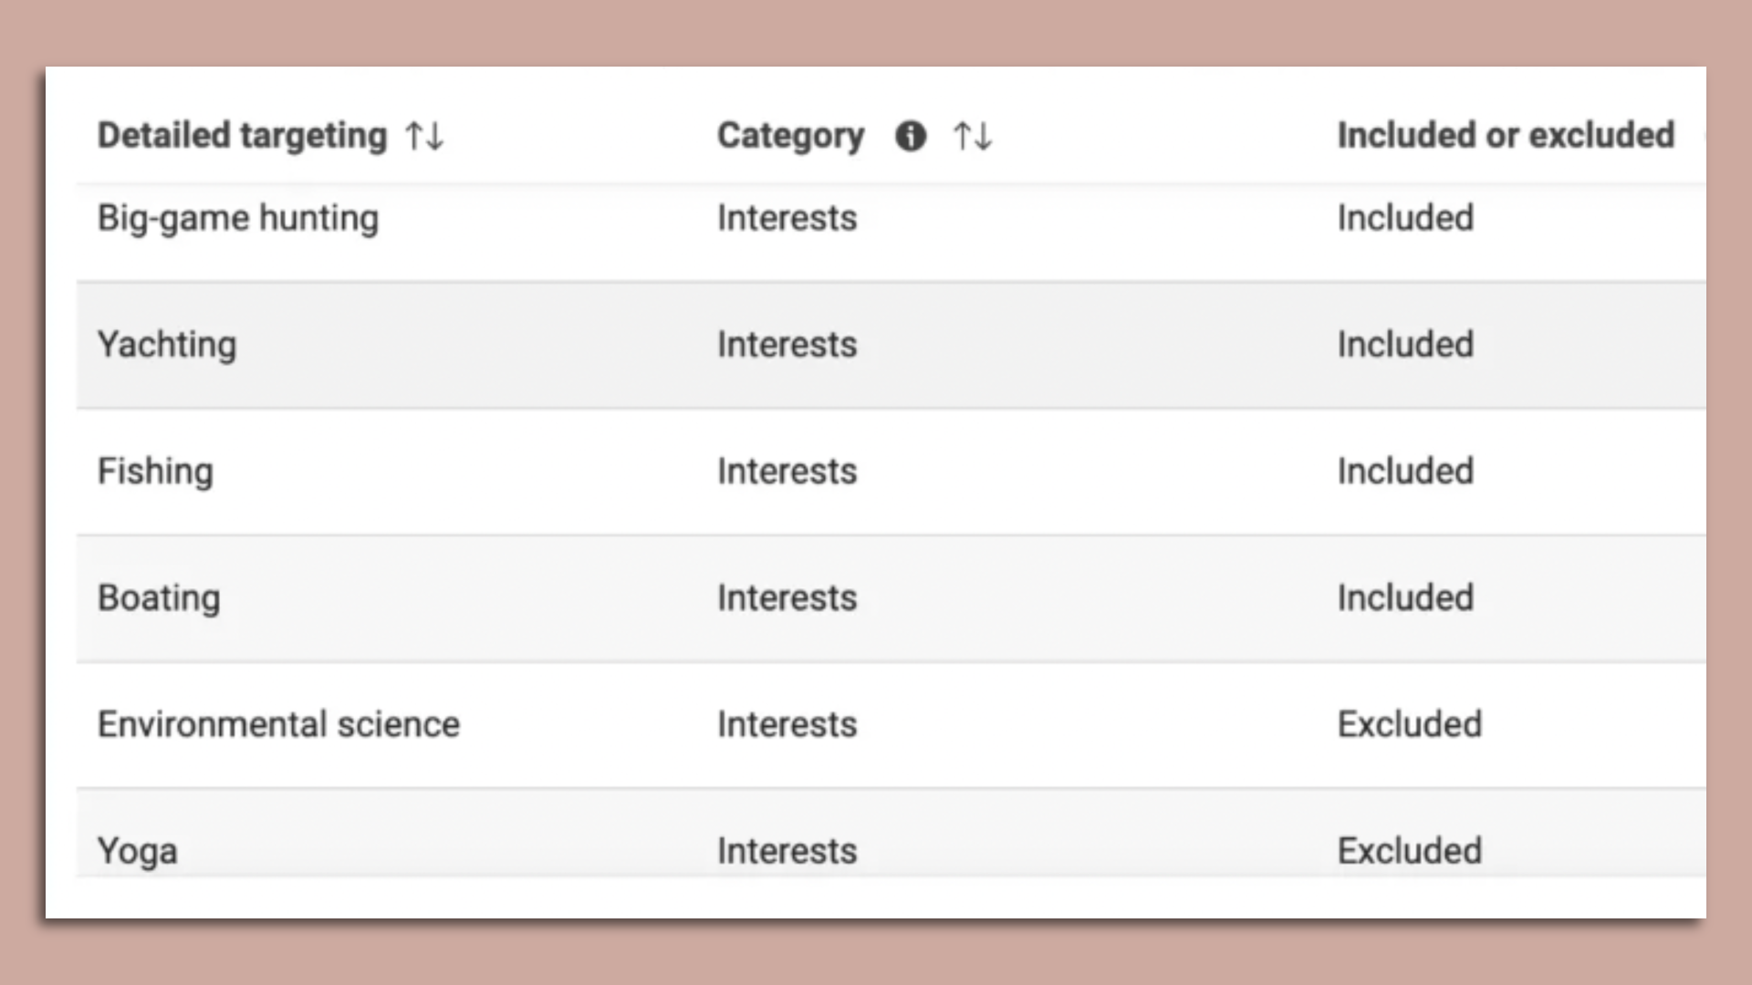Click Excluded status for Yoga

1409,851
